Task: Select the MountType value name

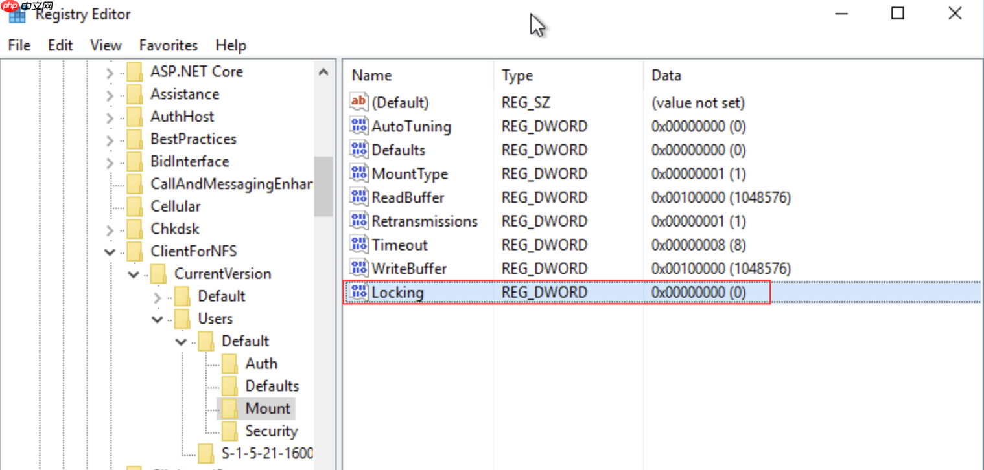Action: pos(410,174)
